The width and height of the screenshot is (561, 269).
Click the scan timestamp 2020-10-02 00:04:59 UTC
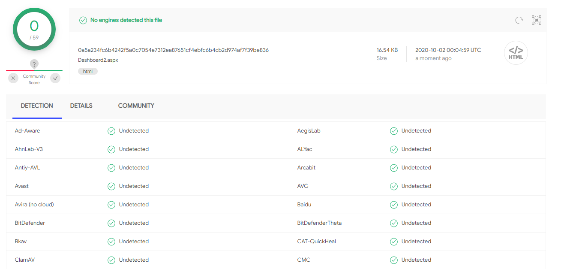448,50
